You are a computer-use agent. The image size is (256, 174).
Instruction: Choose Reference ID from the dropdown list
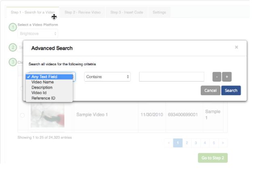point(49,98)
